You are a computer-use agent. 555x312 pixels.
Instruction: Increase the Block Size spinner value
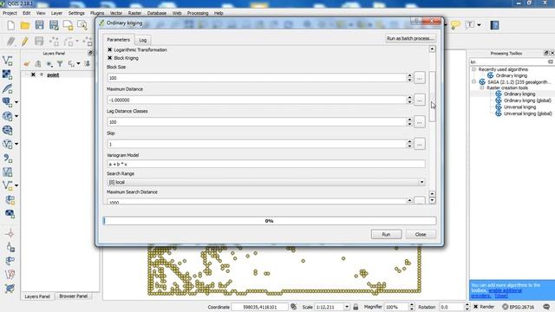pyautogui.click(x=409, y=75)
